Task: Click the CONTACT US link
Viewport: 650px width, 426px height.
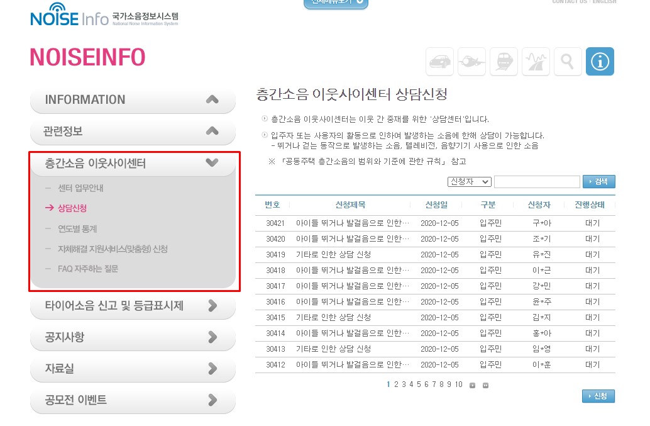Action: pos(570,2)
